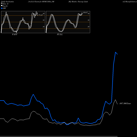Open the FAST stochastic chart thumbnail

coord(23,22)
